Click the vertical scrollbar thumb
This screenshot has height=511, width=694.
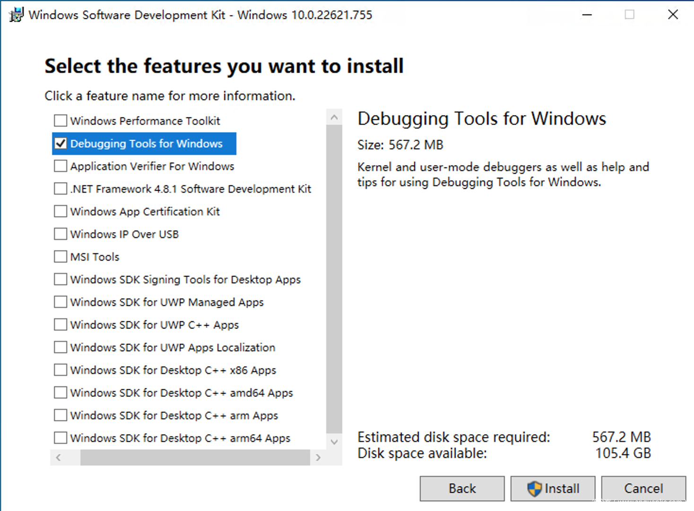[334, 279]
